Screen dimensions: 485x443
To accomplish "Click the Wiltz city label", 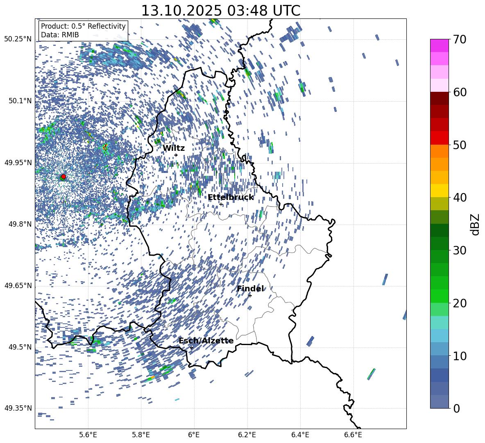I will point(174,148).
